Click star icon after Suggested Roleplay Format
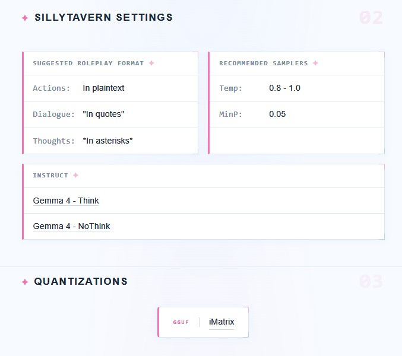The image size is (402, 356). click(x=151, y=63)
